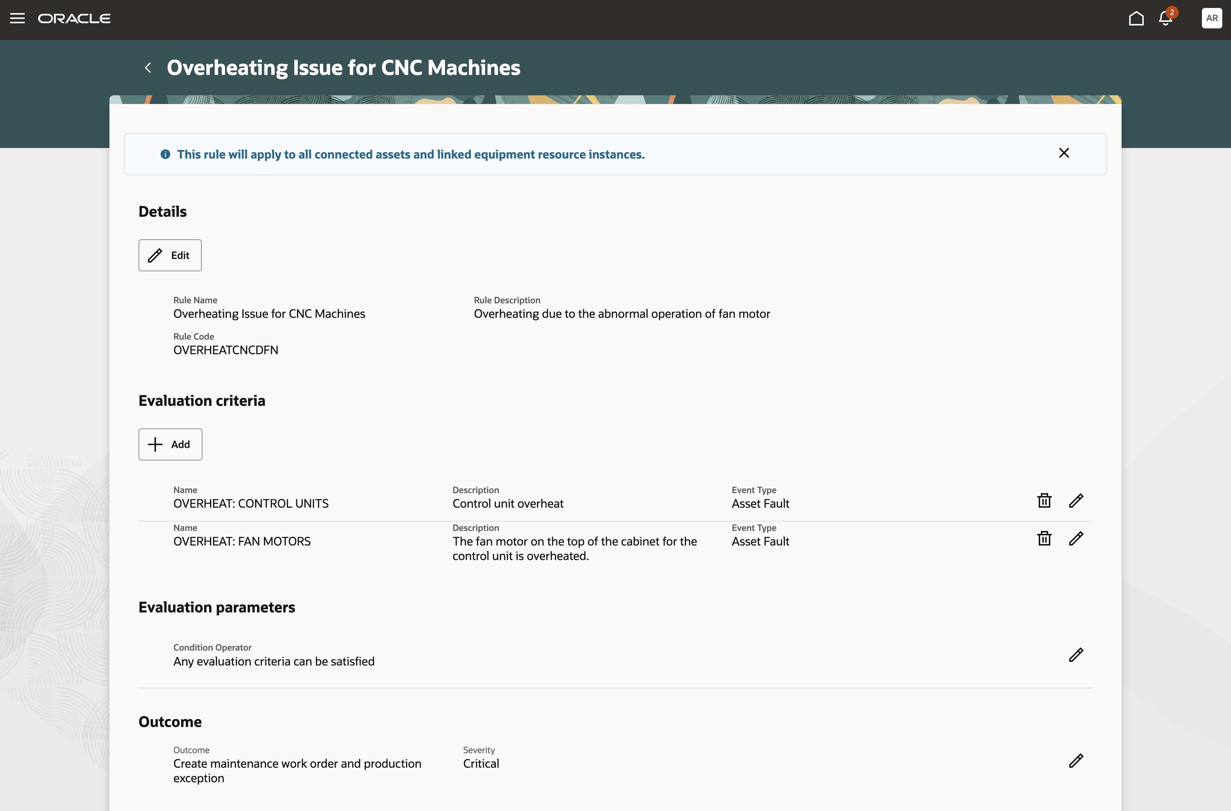Click the page title Overheating Issue heading

pos(344,68)
